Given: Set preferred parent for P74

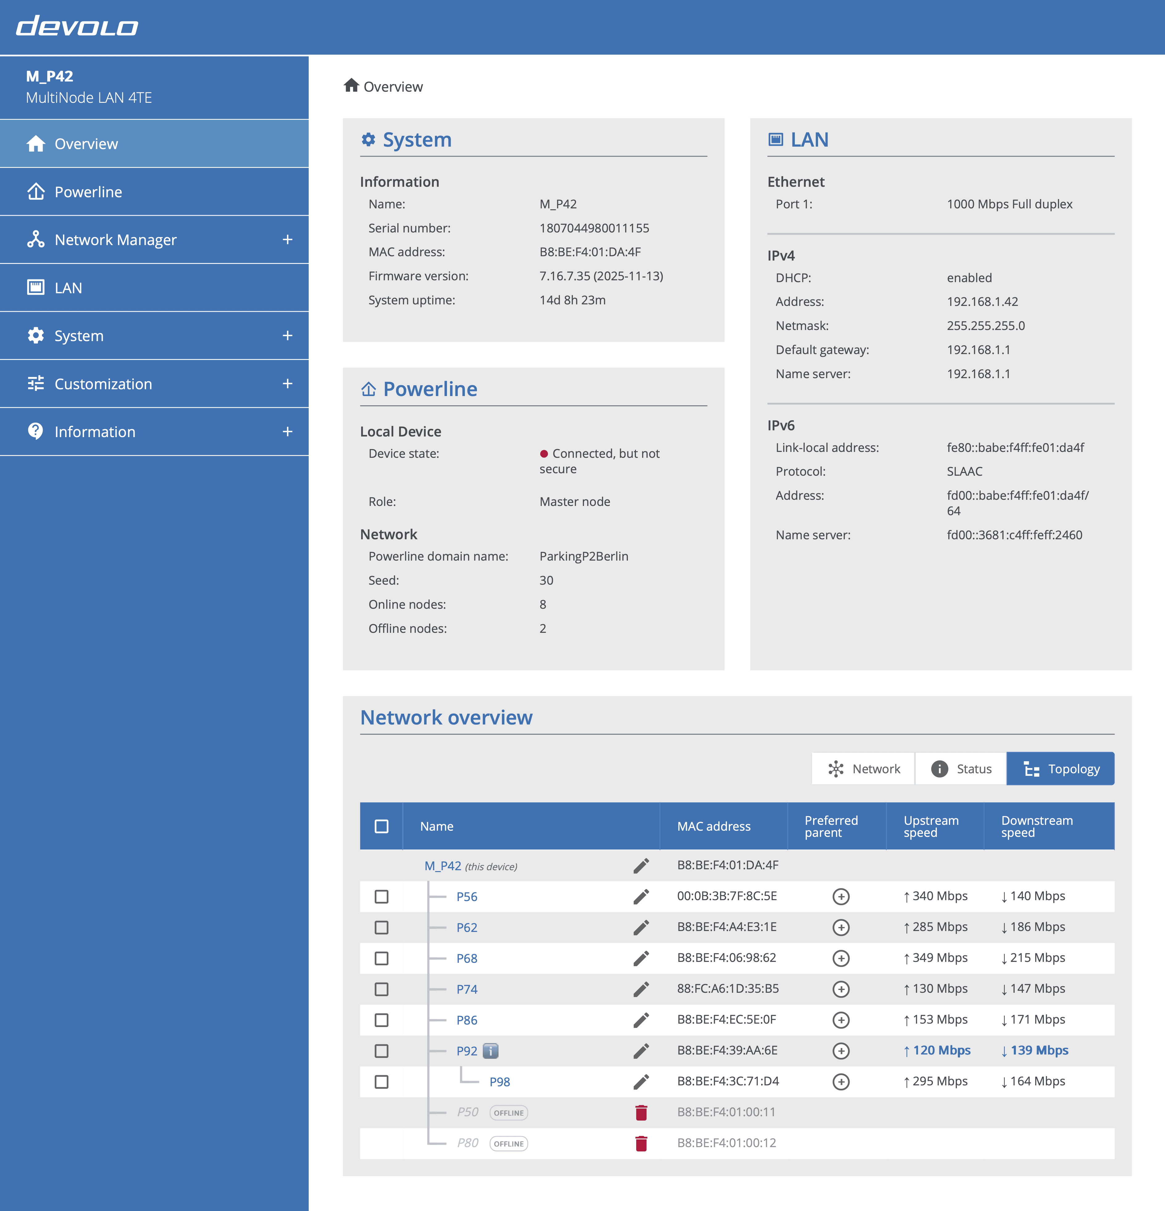Looking at the screenshot, I should coord(841,989).
